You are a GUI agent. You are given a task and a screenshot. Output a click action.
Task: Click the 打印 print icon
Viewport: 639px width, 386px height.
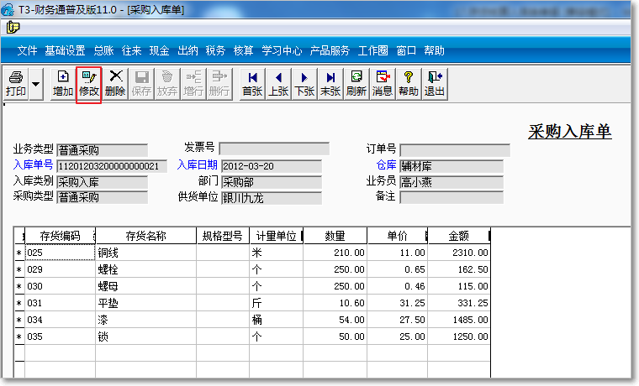pos(16,83)
